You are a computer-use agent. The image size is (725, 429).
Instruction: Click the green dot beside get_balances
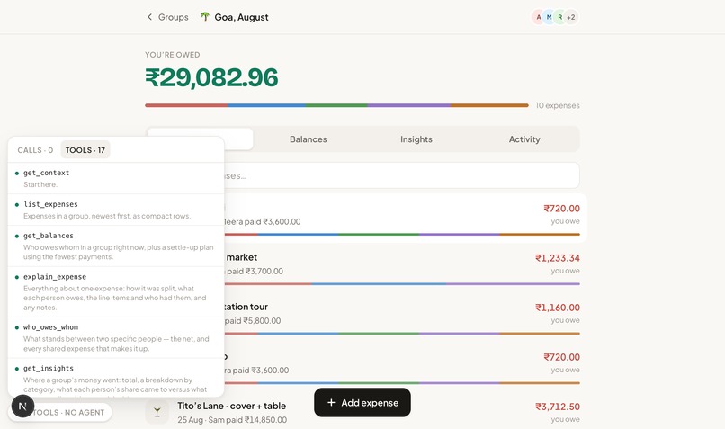[17, 237]
